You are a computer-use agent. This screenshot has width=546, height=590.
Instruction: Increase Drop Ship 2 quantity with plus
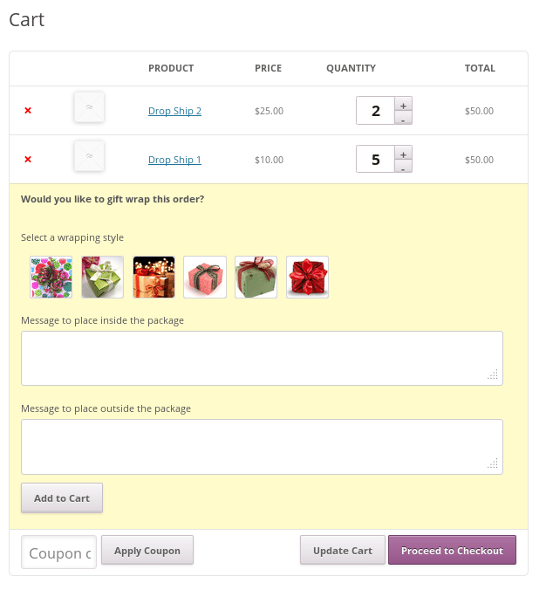403,106
